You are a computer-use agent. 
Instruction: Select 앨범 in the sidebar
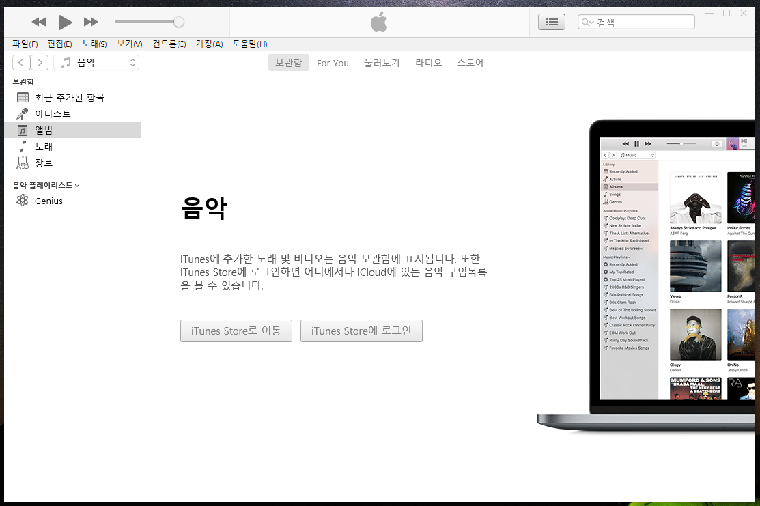(72, 130)
